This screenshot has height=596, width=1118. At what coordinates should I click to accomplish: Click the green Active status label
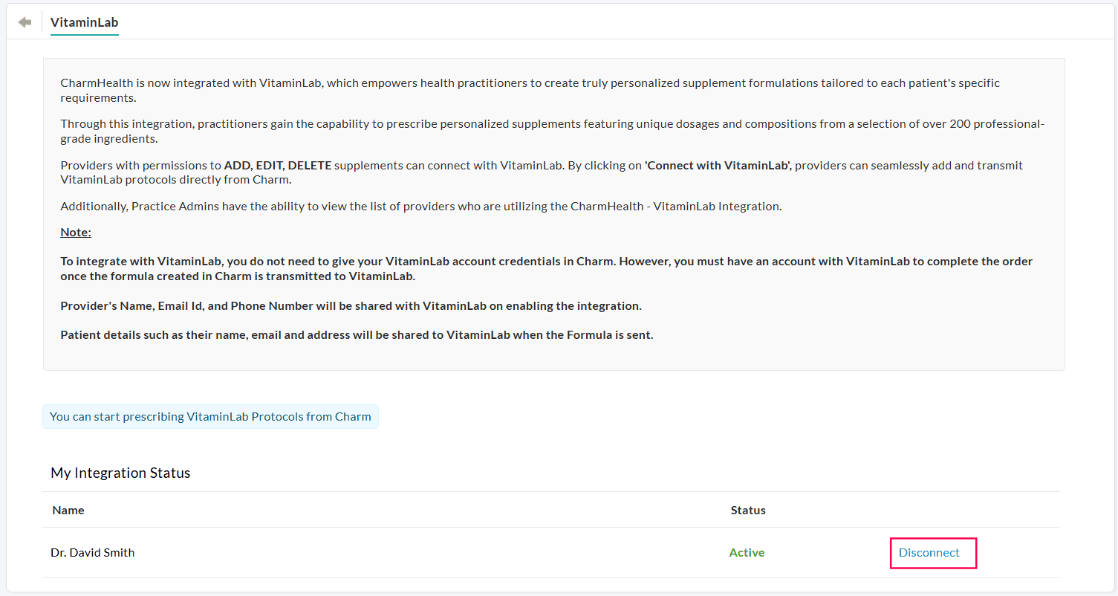coord(747,553)
